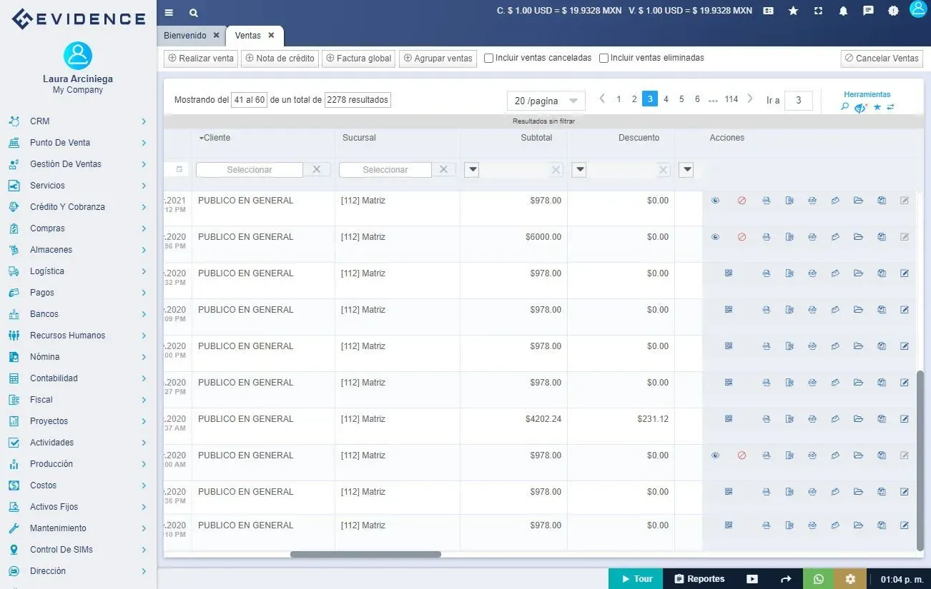Image resolution: width=931 pixels, height=589 pixels.
Task: Open the 20 /pagina page-size dropdown
Action: coord(545,101)
